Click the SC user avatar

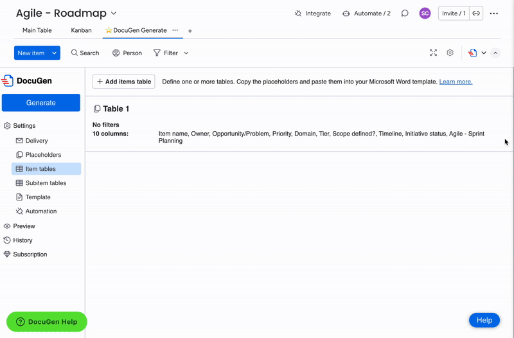[425, 13]
